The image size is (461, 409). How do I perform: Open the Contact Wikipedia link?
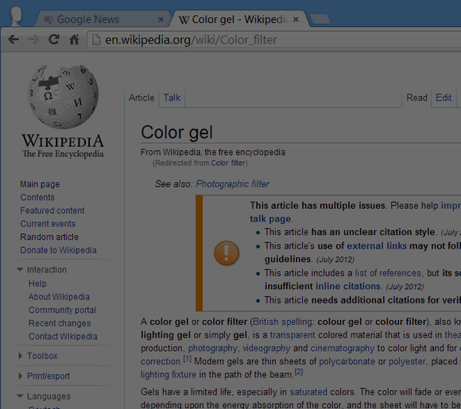coord(63,337)
